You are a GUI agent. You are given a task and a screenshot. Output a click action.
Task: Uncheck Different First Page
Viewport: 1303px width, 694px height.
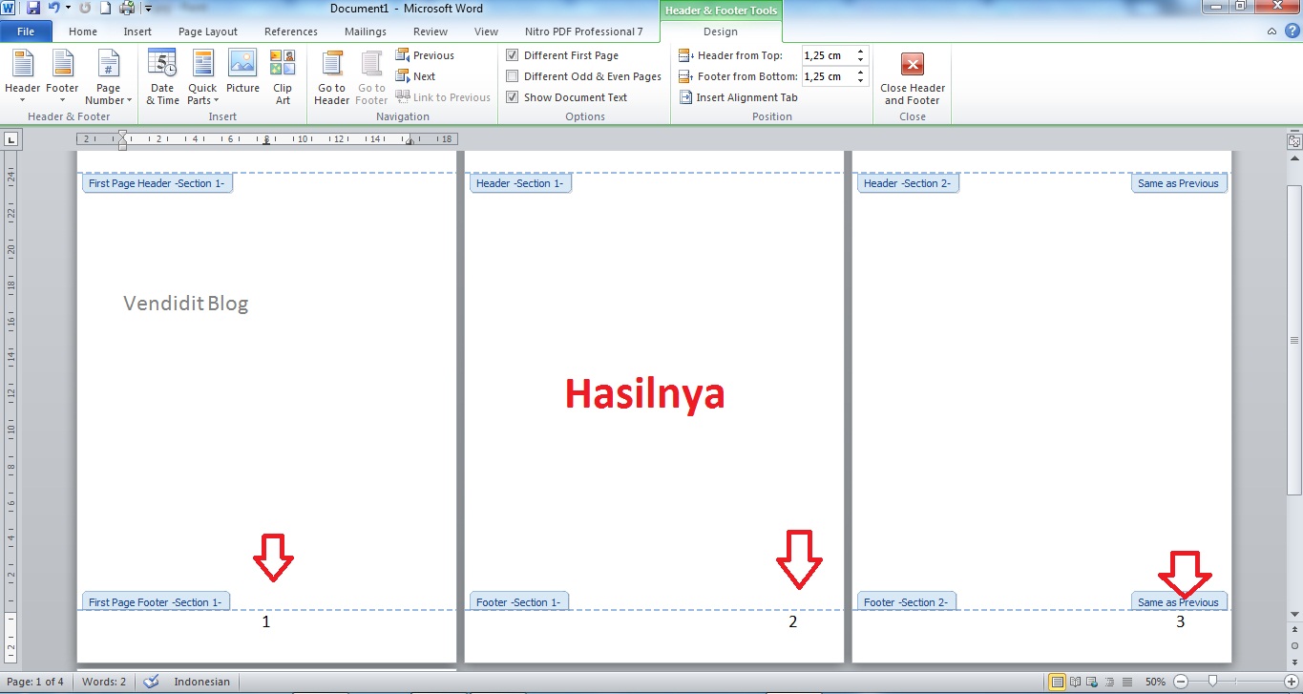pyautogui.click(x=513, y=54)
